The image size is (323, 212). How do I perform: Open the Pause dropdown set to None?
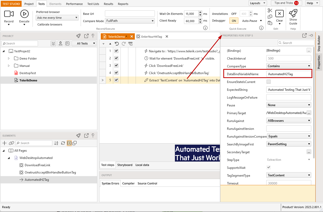[289, 105]
